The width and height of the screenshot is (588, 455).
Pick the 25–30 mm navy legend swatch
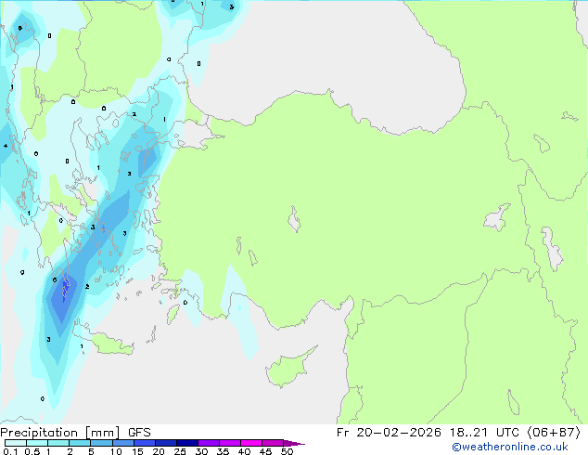tap(187, 443)
